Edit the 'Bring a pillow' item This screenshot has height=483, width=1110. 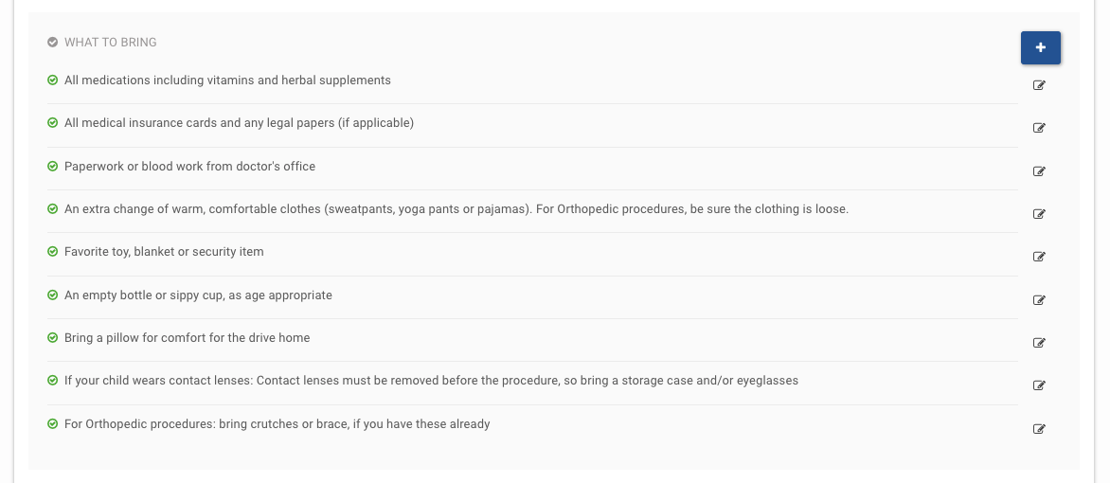(1039, 343)
